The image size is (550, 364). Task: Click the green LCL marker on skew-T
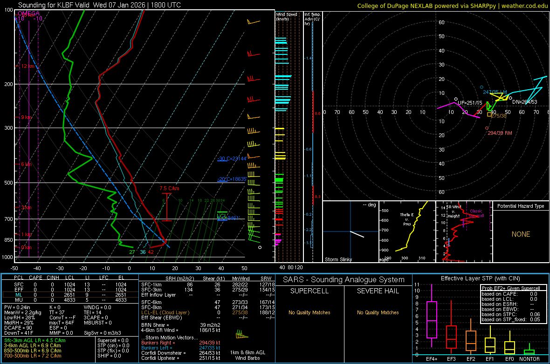(222, 216)
